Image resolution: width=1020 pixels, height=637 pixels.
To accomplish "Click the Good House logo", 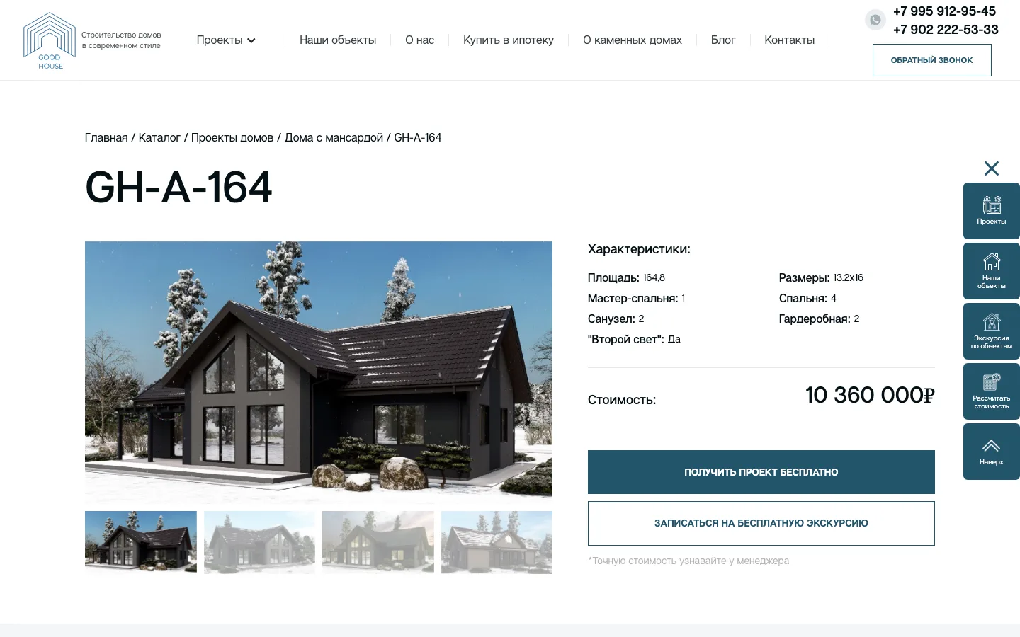I will pyautogui.click(x=50, y=40).
